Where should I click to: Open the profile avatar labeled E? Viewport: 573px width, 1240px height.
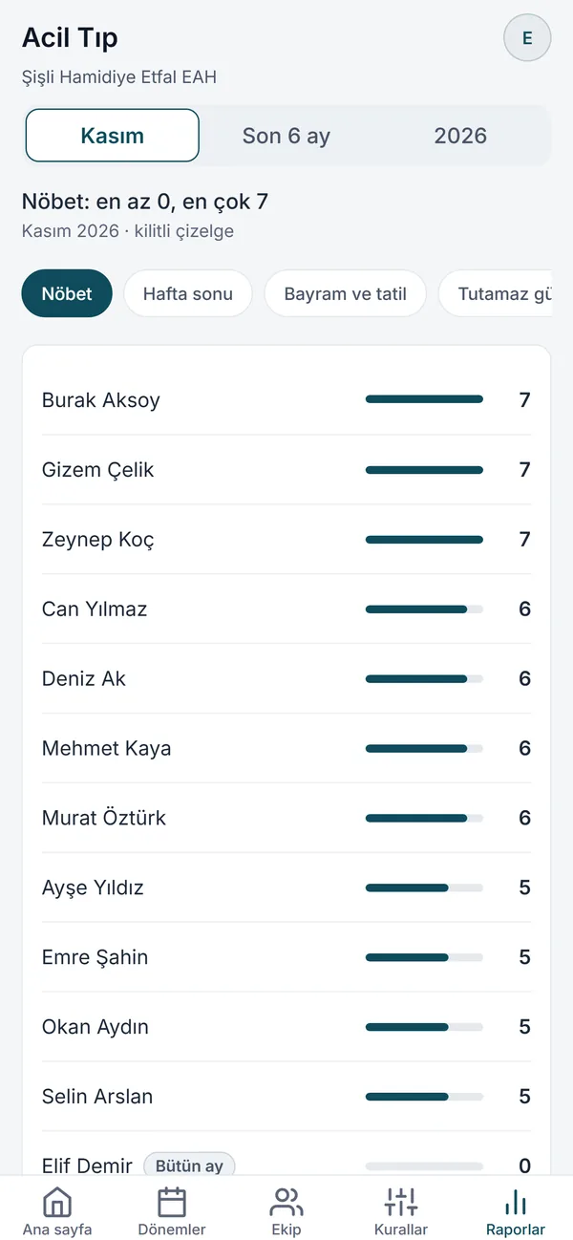click(527, 38)
